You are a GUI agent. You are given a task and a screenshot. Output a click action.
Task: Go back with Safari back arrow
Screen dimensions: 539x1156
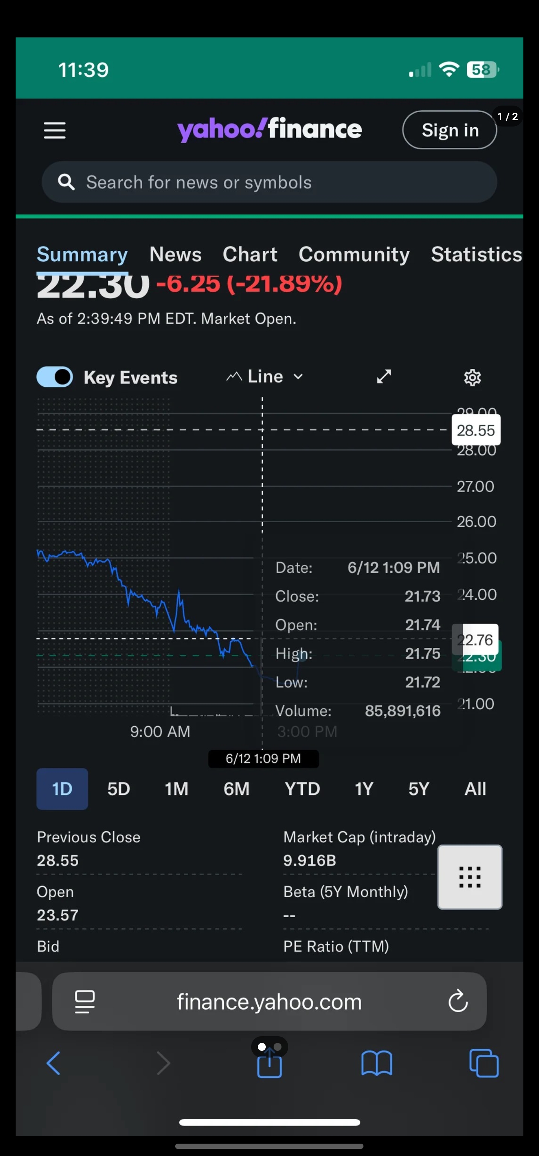pyautogui.click(x=54, y=1063)
